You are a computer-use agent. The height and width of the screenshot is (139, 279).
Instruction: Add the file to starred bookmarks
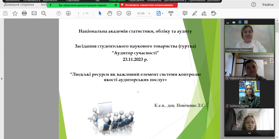[15, 13]
